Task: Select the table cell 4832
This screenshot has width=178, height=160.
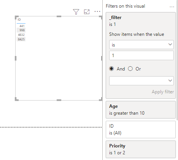Action: [x=21, y=35]
